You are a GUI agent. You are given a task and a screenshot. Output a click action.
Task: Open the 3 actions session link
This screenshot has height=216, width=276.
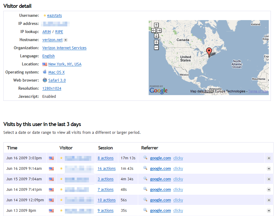tap(106, 179)
